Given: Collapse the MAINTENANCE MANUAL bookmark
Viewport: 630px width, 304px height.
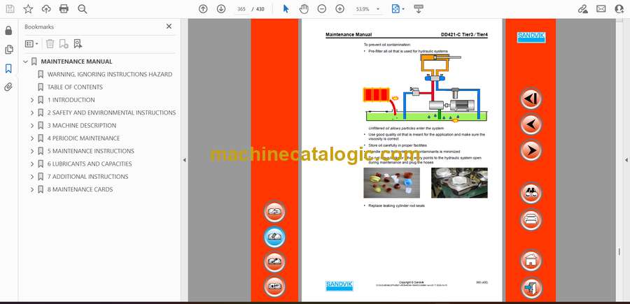Looking at the screenshot, I should tap(26, 61).
